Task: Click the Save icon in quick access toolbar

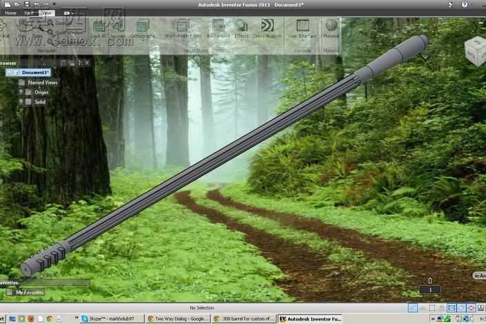Action: pyautogui.click(x=27, y=4)
